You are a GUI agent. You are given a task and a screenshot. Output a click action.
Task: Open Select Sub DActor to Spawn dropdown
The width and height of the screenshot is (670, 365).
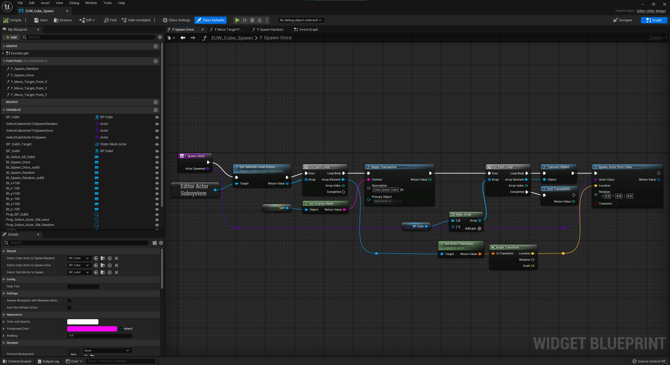pyautogui.click(x=79, y=273)
